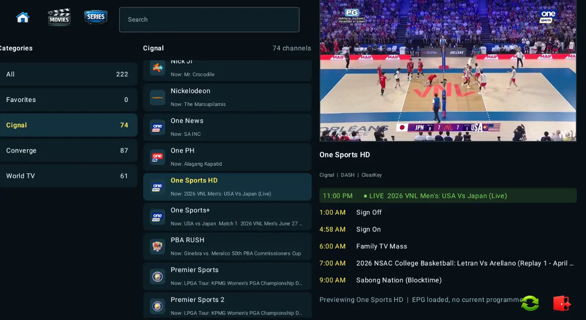The height and width of the screenshot is (320, 586).
Task: Click 'Now: Ginebra vs. Meralco' text
Action: pyautogui.click(x=236, y=254)
